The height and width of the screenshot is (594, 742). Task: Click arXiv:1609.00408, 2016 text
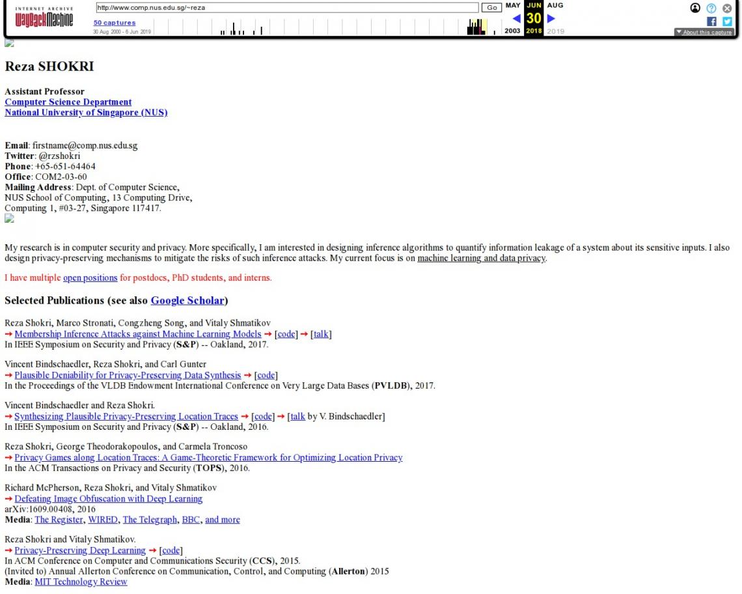point(50,509)
